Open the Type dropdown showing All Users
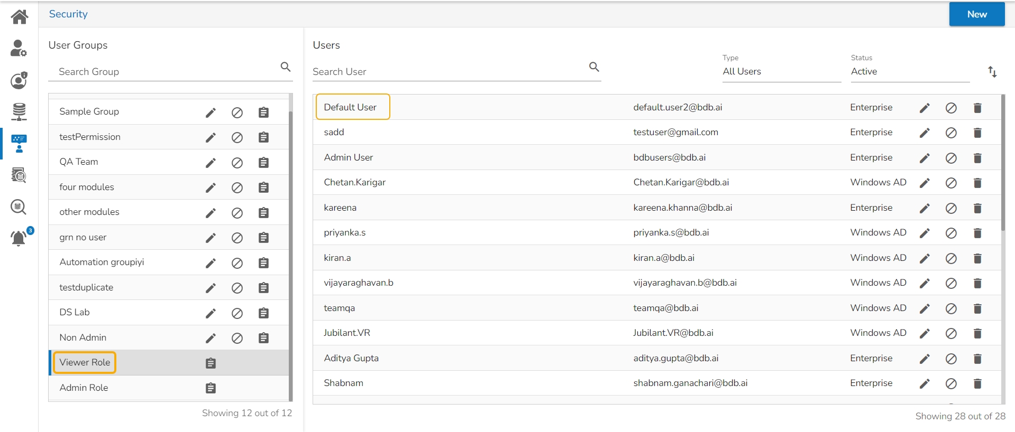 tap(781, 72)
